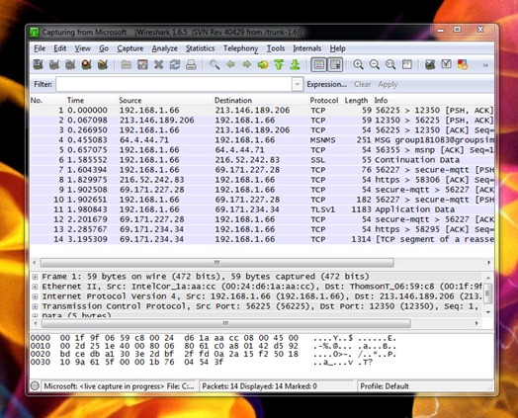The width and height of the screenshot is (518, 418).
Task: Find a packet with magnifier icon
Action: click(x=215, y=64)
